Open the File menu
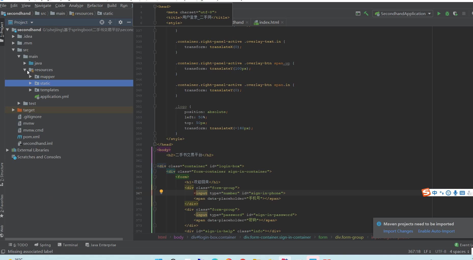This screenshot has width=473, height=260. click(x=3, y=5)
